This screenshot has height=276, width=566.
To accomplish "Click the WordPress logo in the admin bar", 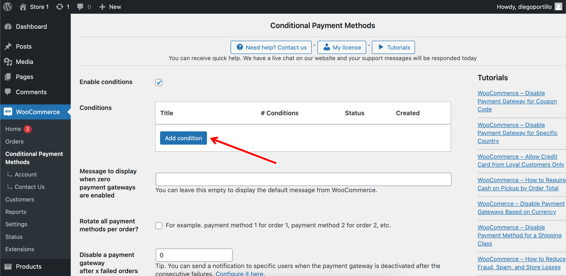I will (7, 6).
